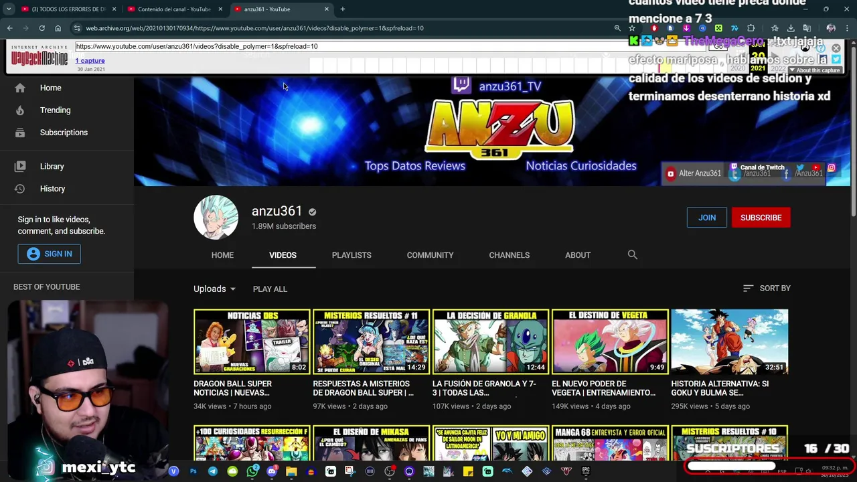Image resolution: width=857 pixels, height=482 pixels.
Task: Open 'MISTERIOS RESUELTOS # 11' thumbnail
Action: tap(371, 341)
